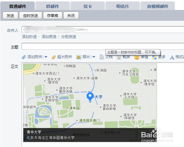Click the 照片 text label
This screenshot has height=147, width=184.
point(86,57)
